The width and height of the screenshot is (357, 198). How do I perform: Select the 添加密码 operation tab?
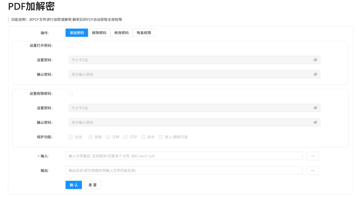pos(77,33)
